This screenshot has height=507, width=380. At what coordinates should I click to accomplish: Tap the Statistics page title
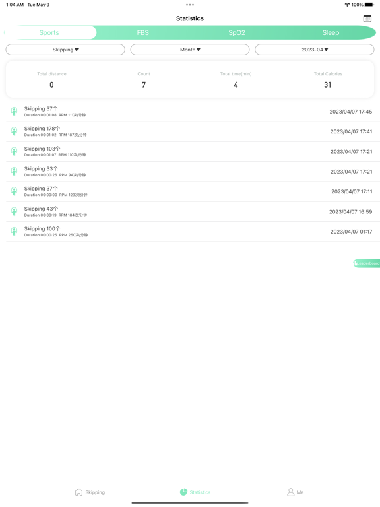[190, 18]
